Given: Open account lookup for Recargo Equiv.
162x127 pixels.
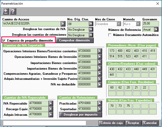Looking at the screenshot, I should point(51,109).
